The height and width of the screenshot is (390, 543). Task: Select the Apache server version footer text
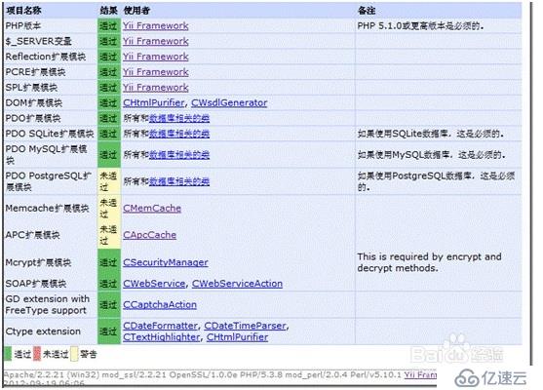(204, 374)
